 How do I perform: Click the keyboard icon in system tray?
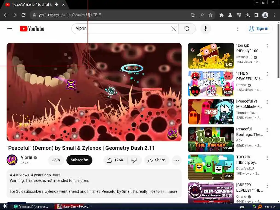(x=242, y=207)
